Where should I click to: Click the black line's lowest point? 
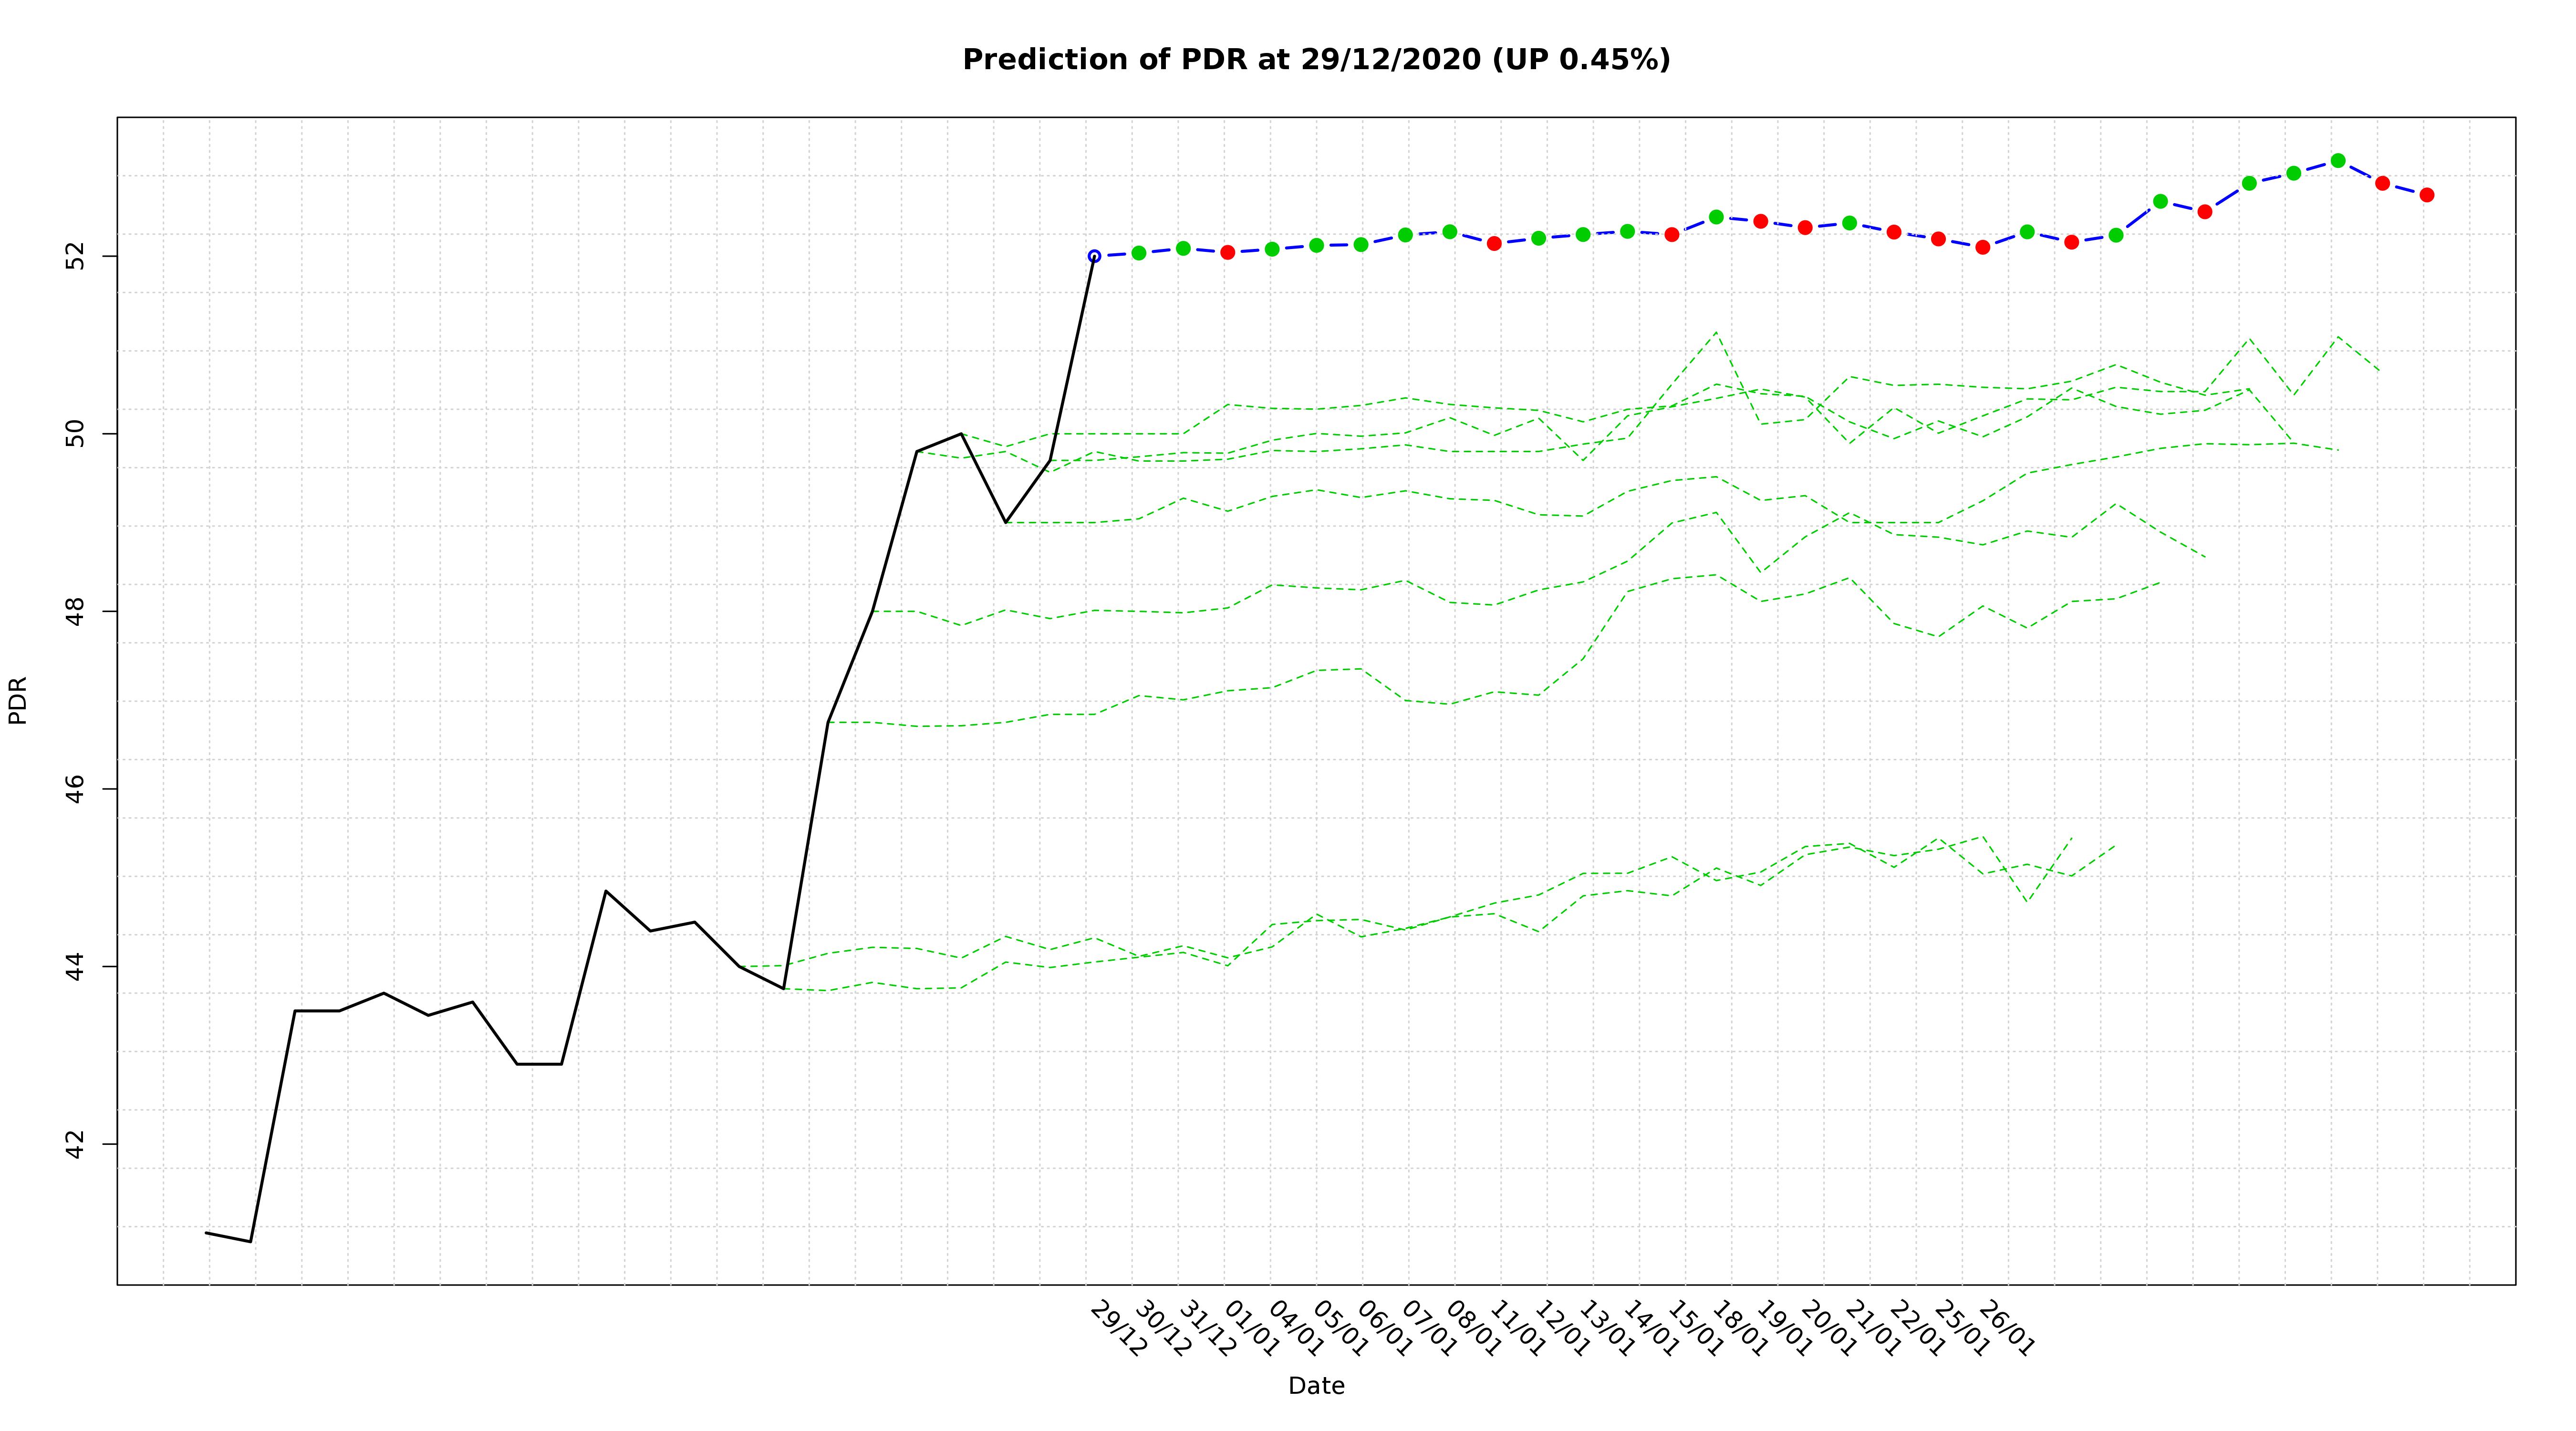[250, 1241]
